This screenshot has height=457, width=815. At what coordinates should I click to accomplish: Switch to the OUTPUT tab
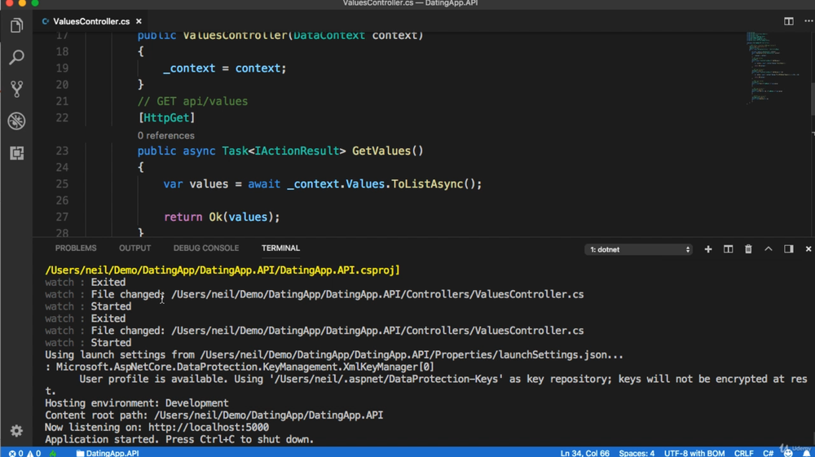(134, 248)
